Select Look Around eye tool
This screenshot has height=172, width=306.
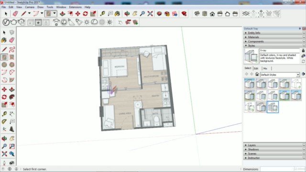click(x=12, y=163)
